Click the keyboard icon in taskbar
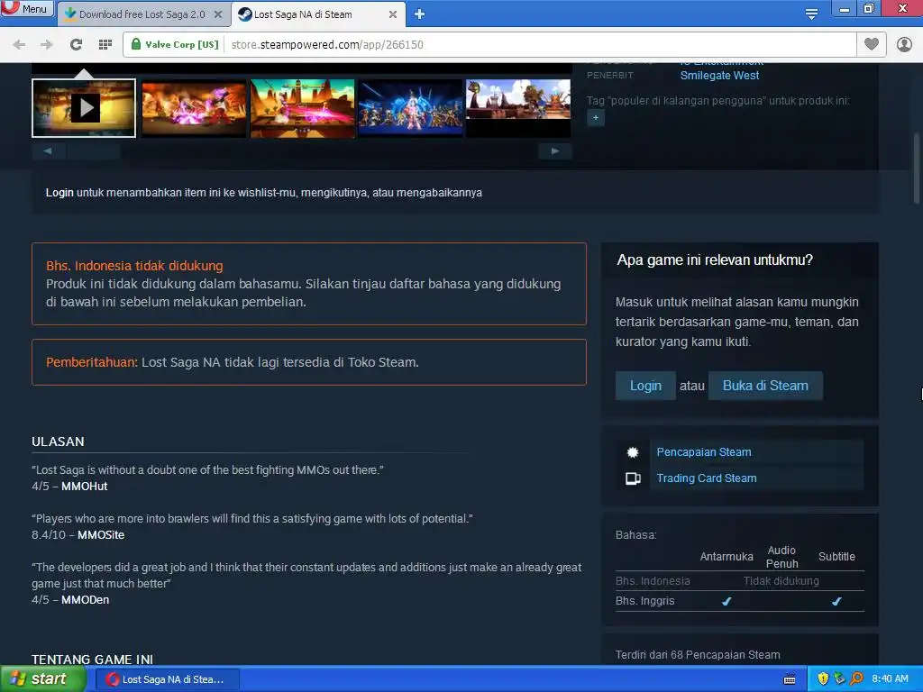This screenshot has width=923, height=692. click(790, 679)
